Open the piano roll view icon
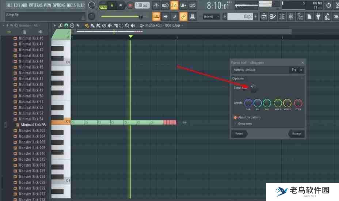This screenshot has height=201, width=339. pyautogui.click(x=273, y=16)
